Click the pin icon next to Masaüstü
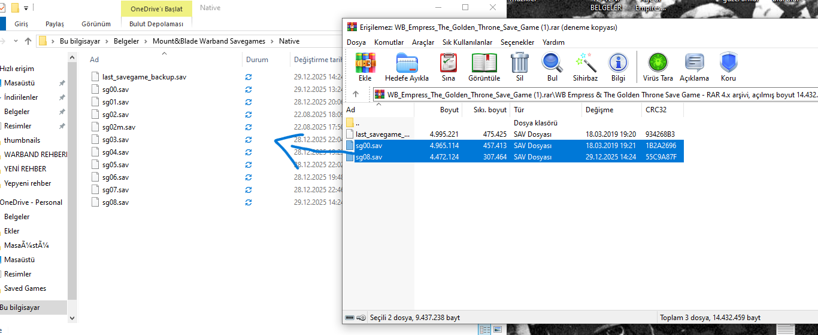This screenshot has width=818, height=335. pos(62,83)
